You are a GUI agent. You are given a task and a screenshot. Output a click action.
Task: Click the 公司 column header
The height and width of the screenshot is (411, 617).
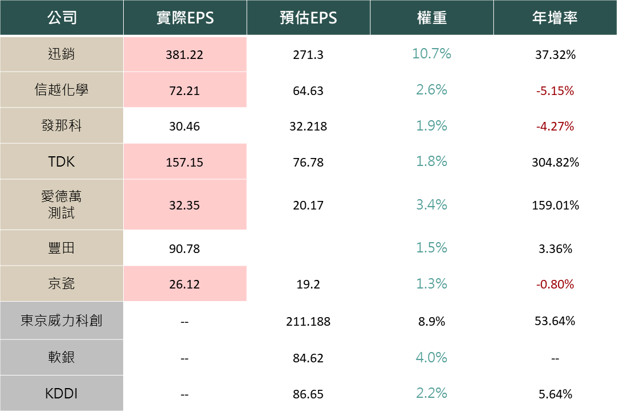[x=61, y=18]
